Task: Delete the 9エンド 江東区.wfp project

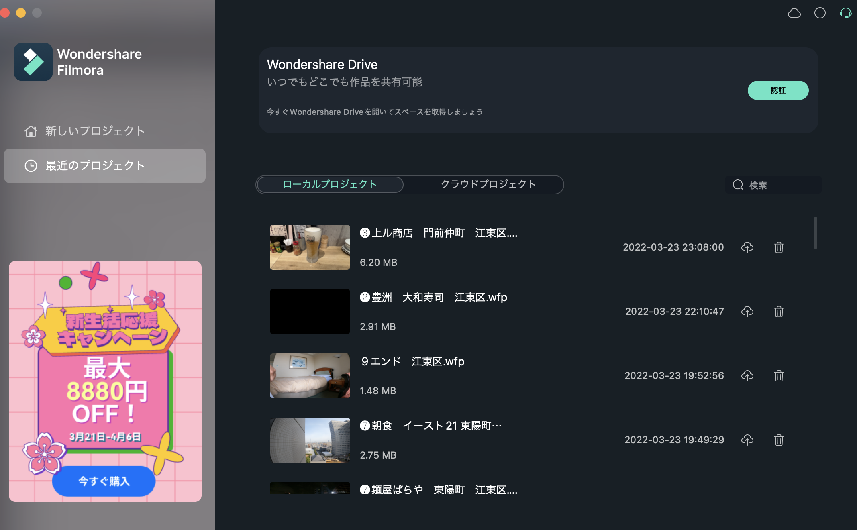Action: point(779,376)
